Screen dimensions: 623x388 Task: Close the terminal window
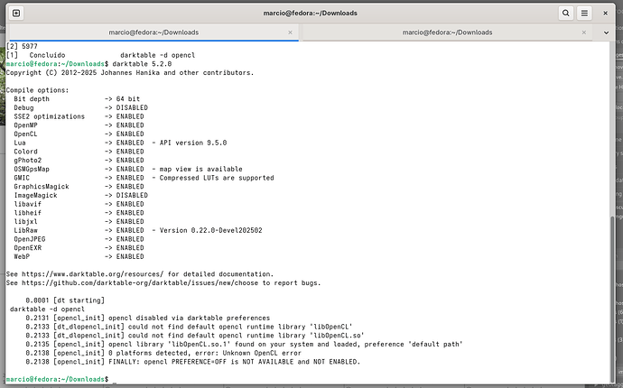point(605,14)
